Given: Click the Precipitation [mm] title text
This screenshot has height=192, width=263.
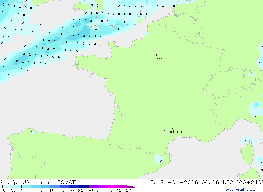Looking at the screenshot, I should 27,182.
